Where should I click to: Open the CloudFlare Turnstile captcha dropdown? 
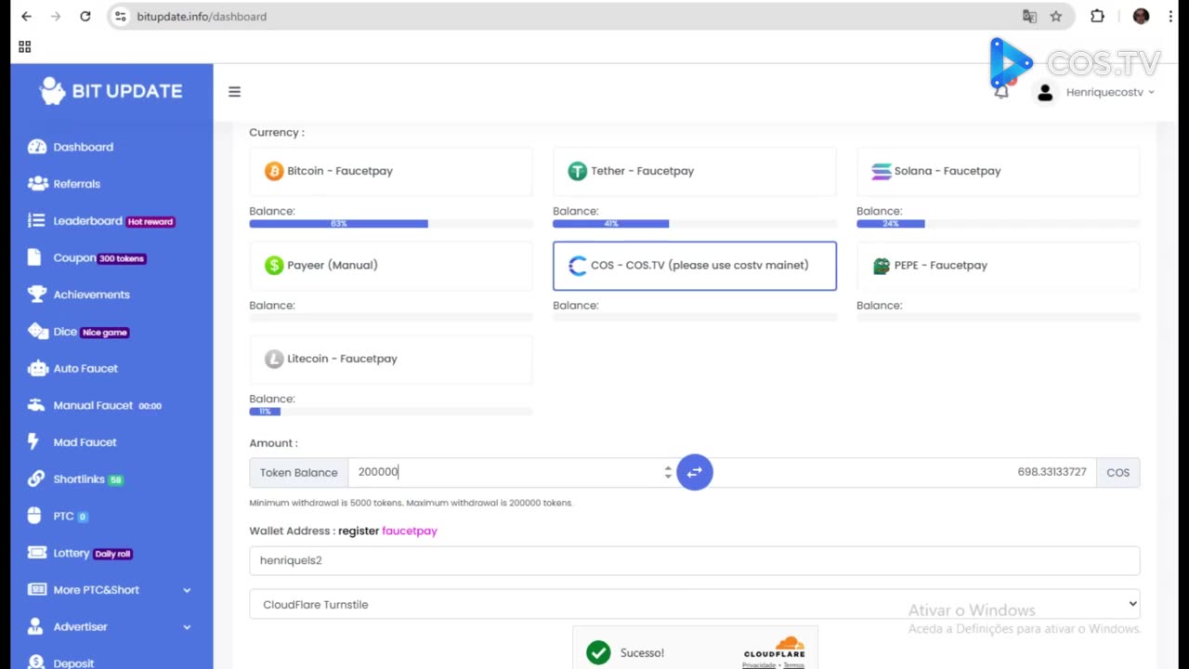point(694,604)
